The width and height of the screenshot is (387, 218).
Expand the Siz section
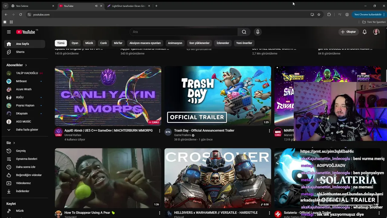click(x=11, y=143)
